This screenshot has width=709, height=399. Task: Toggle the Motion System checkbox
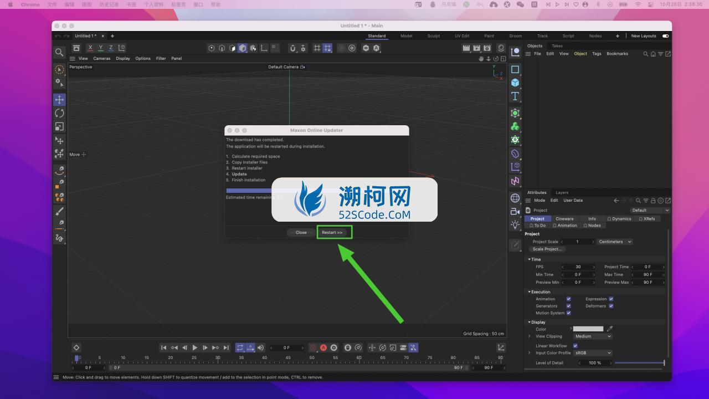[568, 313]
